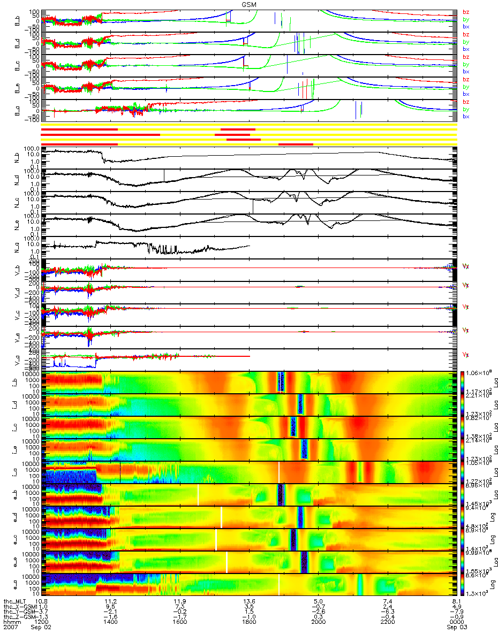Click the N_a density trace plot

[x=248, y=248]
